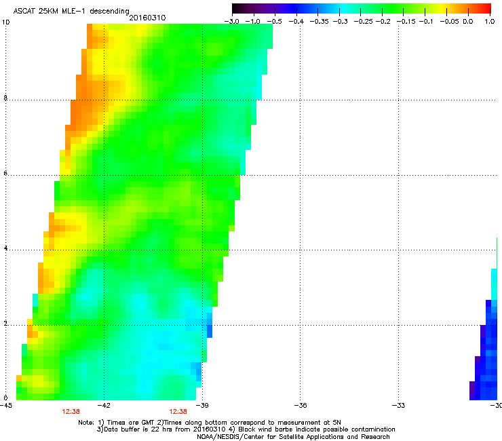Click the note line 'Times are GMT'
Screen dimensions: 502x441
(130, 423)
